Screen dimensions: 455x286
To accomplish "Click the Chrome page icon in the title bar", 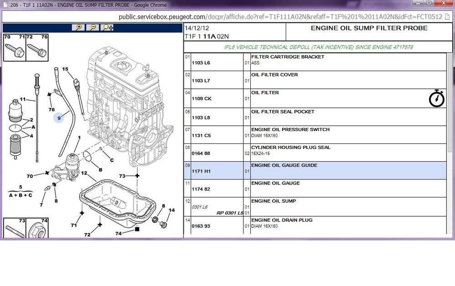I will [x=5, y=5].
